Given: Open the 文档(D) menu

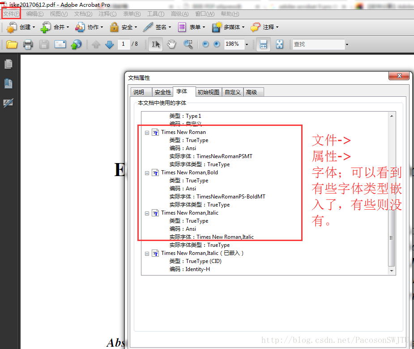Looking at the screenshot, I should 83,14.
